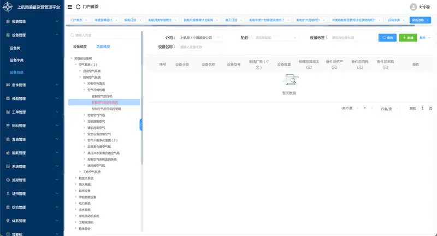The height and width of the screenshot is (236, 437).
Task: Open 设备信息 in sidebar
Action: pos(17,73)
